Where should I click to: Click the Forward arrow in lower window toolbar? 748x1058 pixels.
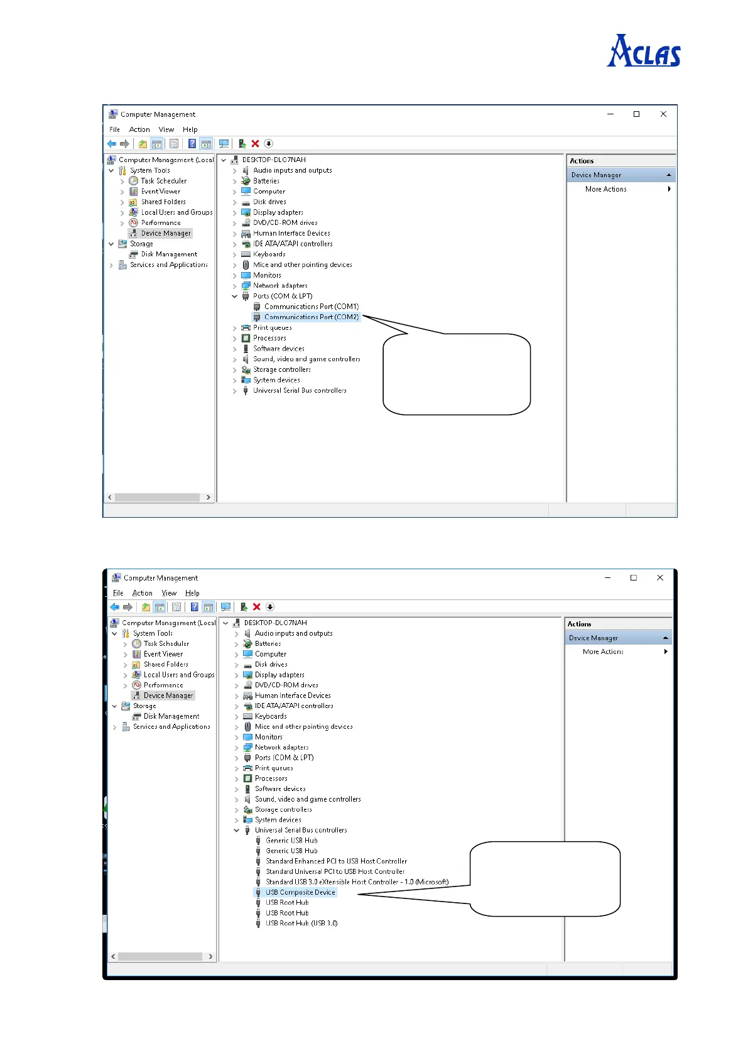click(128, 607)
